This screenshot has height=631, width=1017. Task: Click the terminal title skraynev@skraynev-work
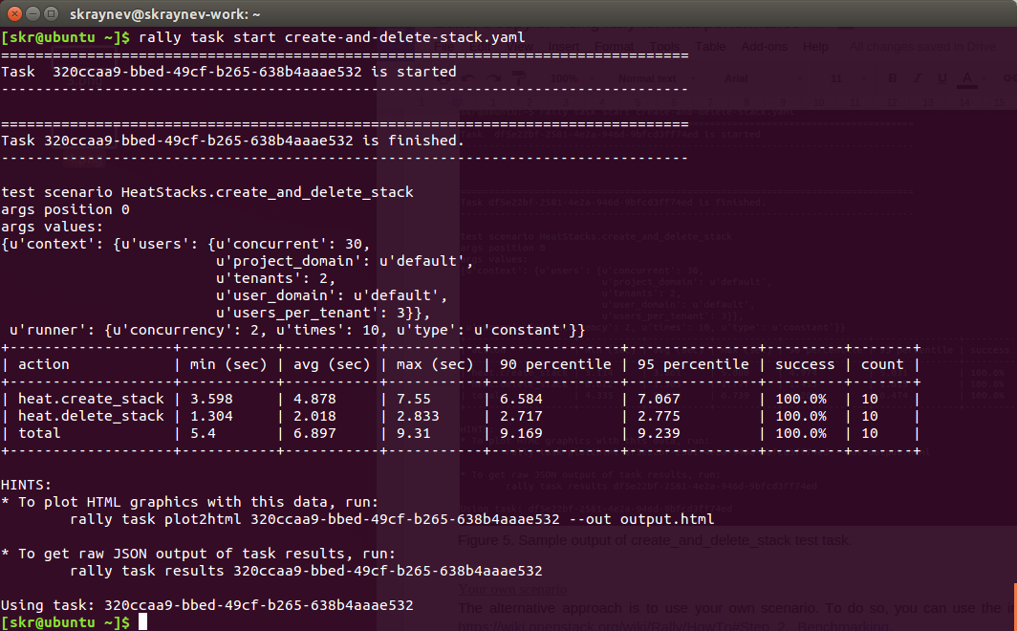pos(164,14)
